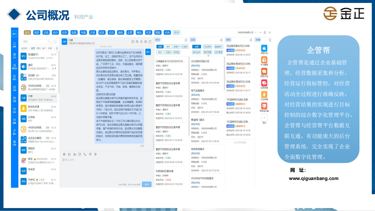Show 客户 conversations filter
Screen dimensions: 375x211
44,48
